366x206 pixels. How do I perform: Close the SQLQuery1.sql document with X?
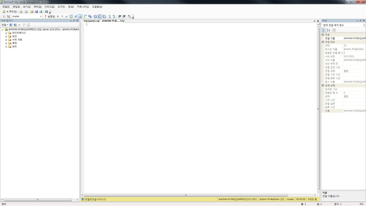click(318, 21)
